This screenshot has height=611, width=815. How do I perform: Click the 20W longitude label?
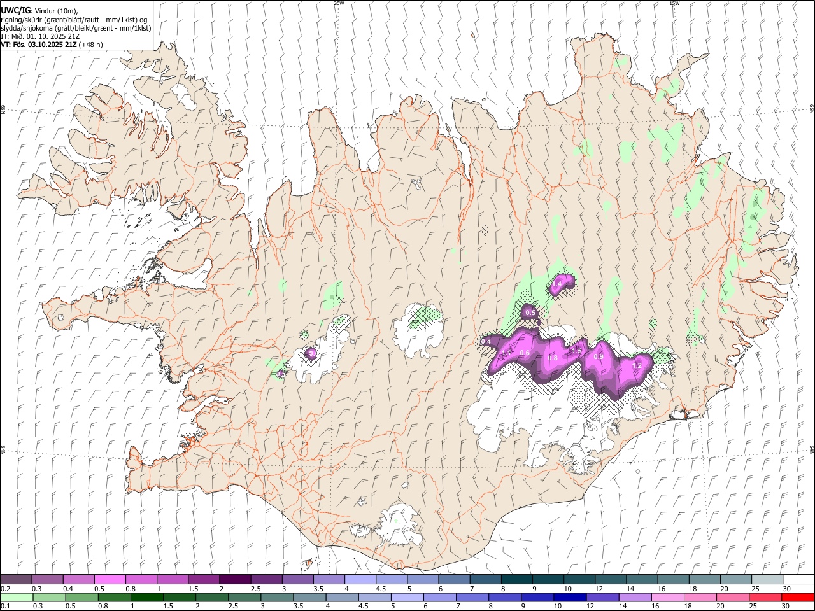coord(339,3)
